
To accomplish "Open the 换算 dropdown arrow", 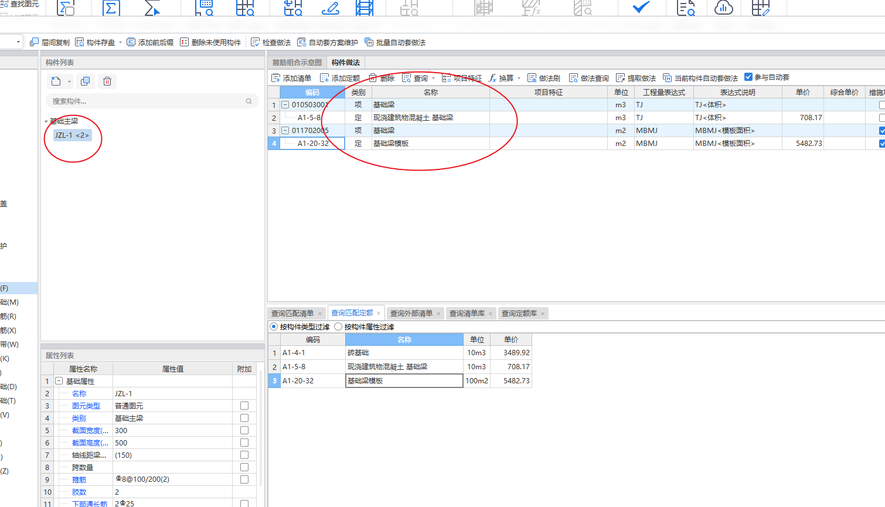I will 519,78.
